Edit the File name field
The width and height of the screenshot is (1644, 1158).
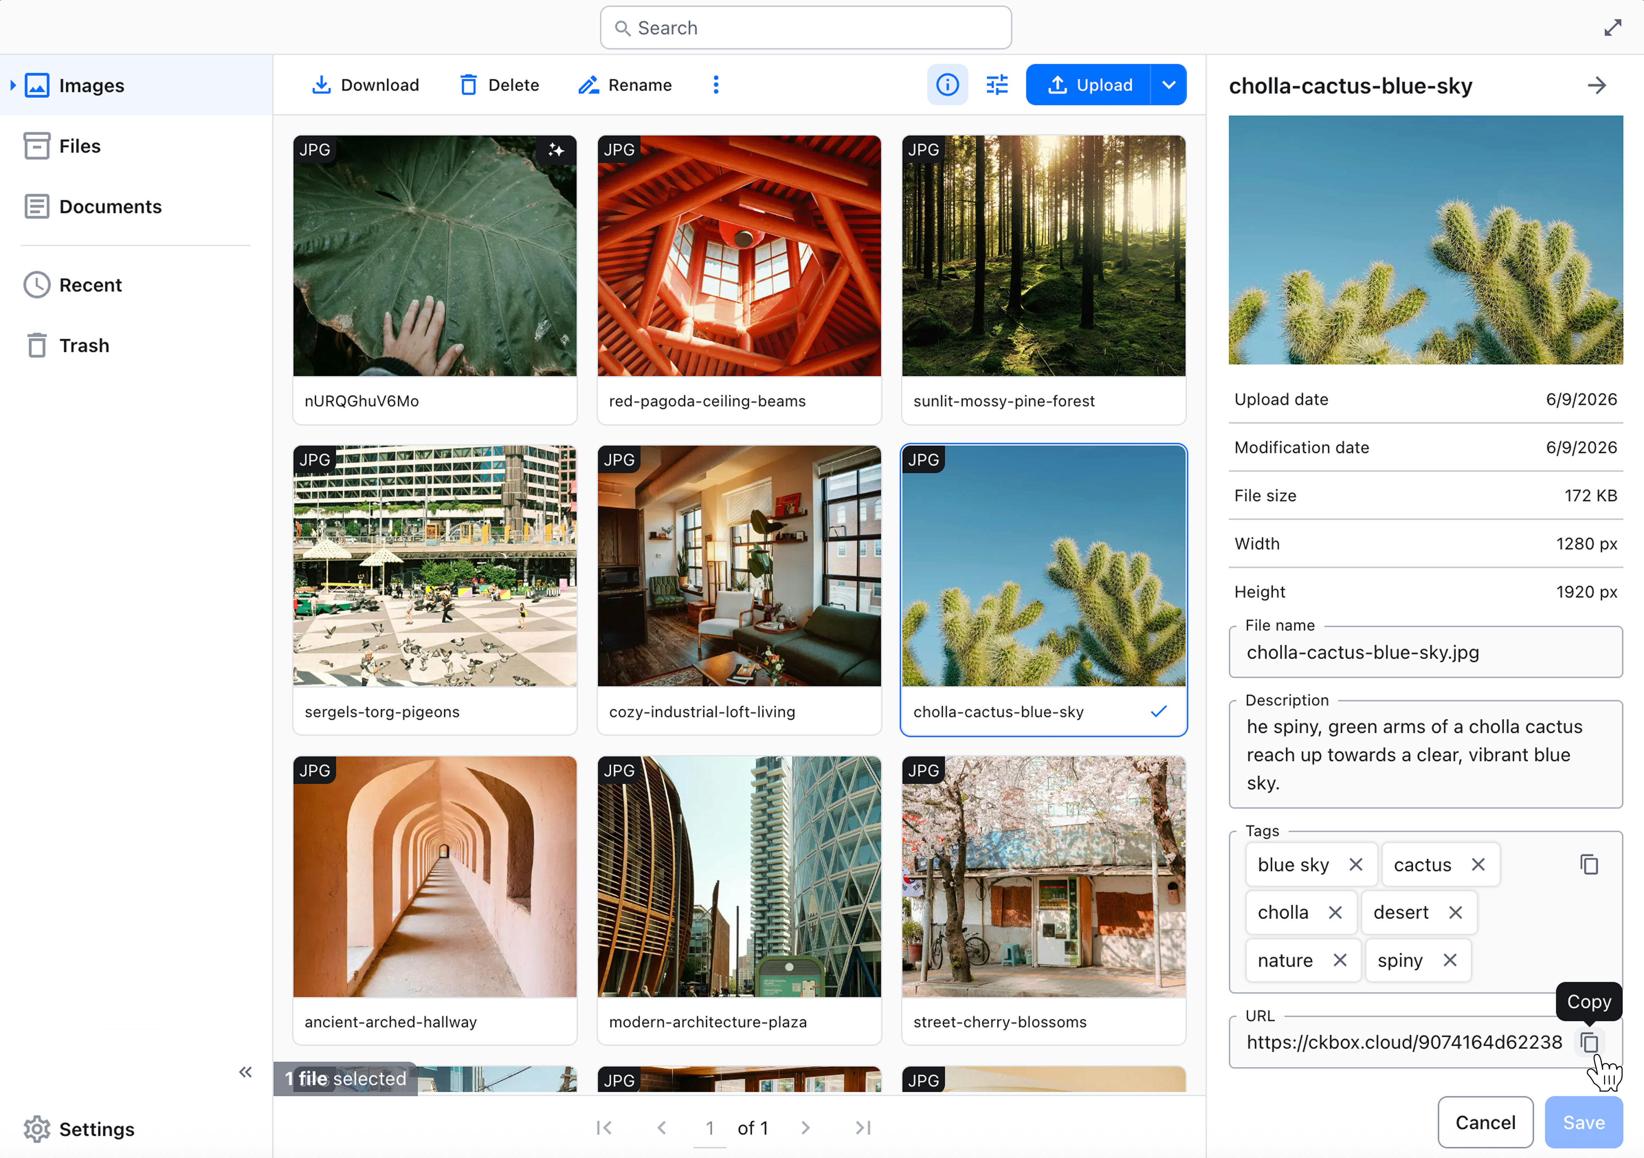[x=1425, y=652]
